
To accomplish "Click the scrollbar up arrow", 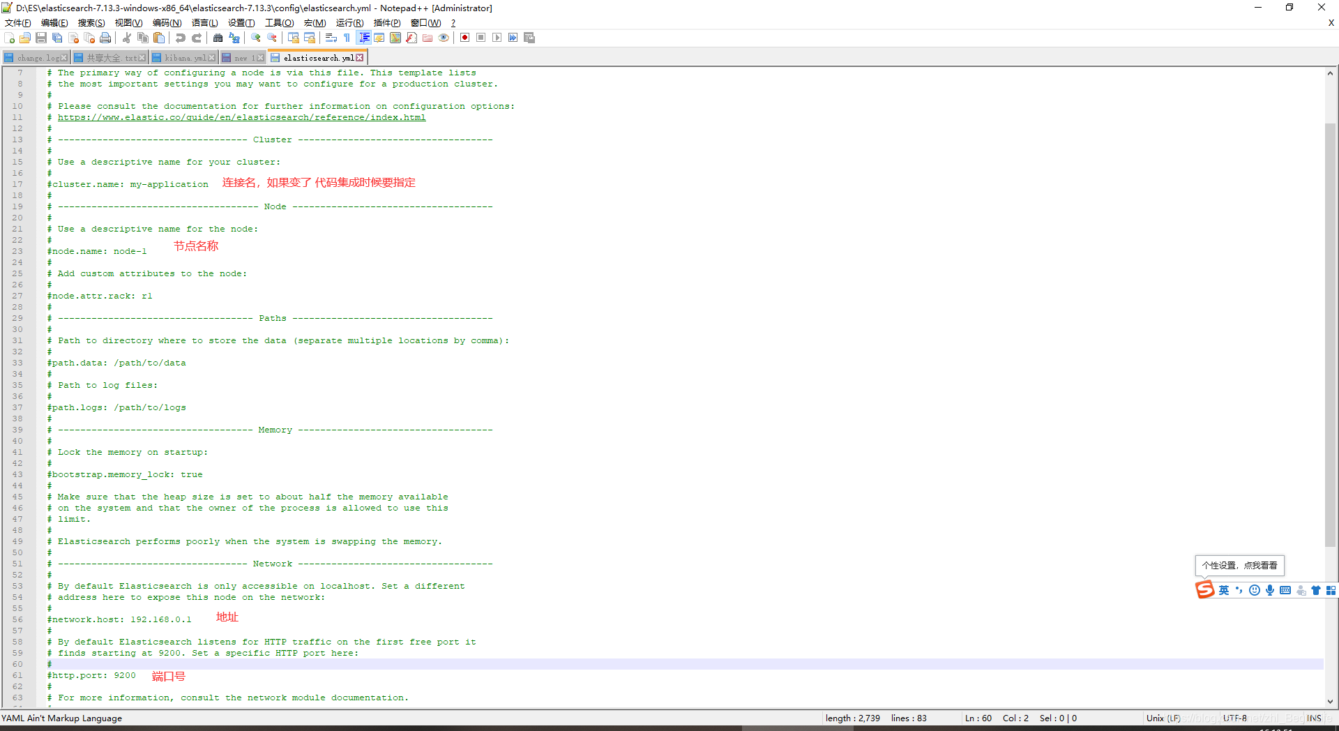I will (1330, 73).
